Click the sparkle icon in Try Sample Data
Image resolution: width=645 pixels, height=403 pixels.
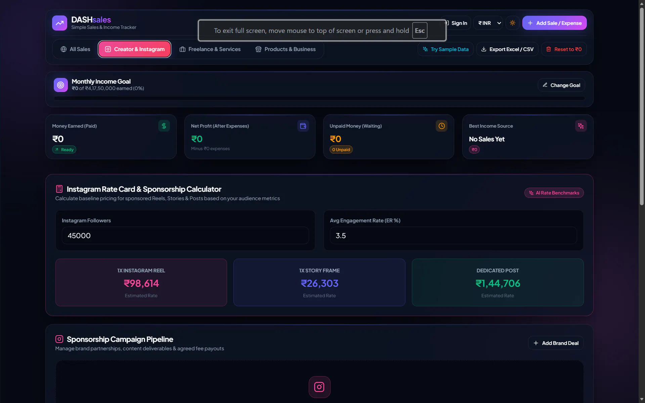tap(425, 49)
